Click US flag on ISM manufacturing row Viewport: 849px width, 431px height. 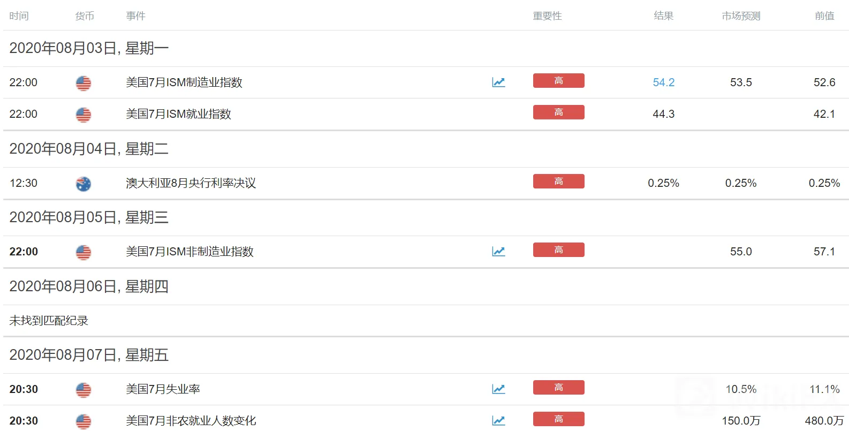pyautogui.click(x=84, y=83)
